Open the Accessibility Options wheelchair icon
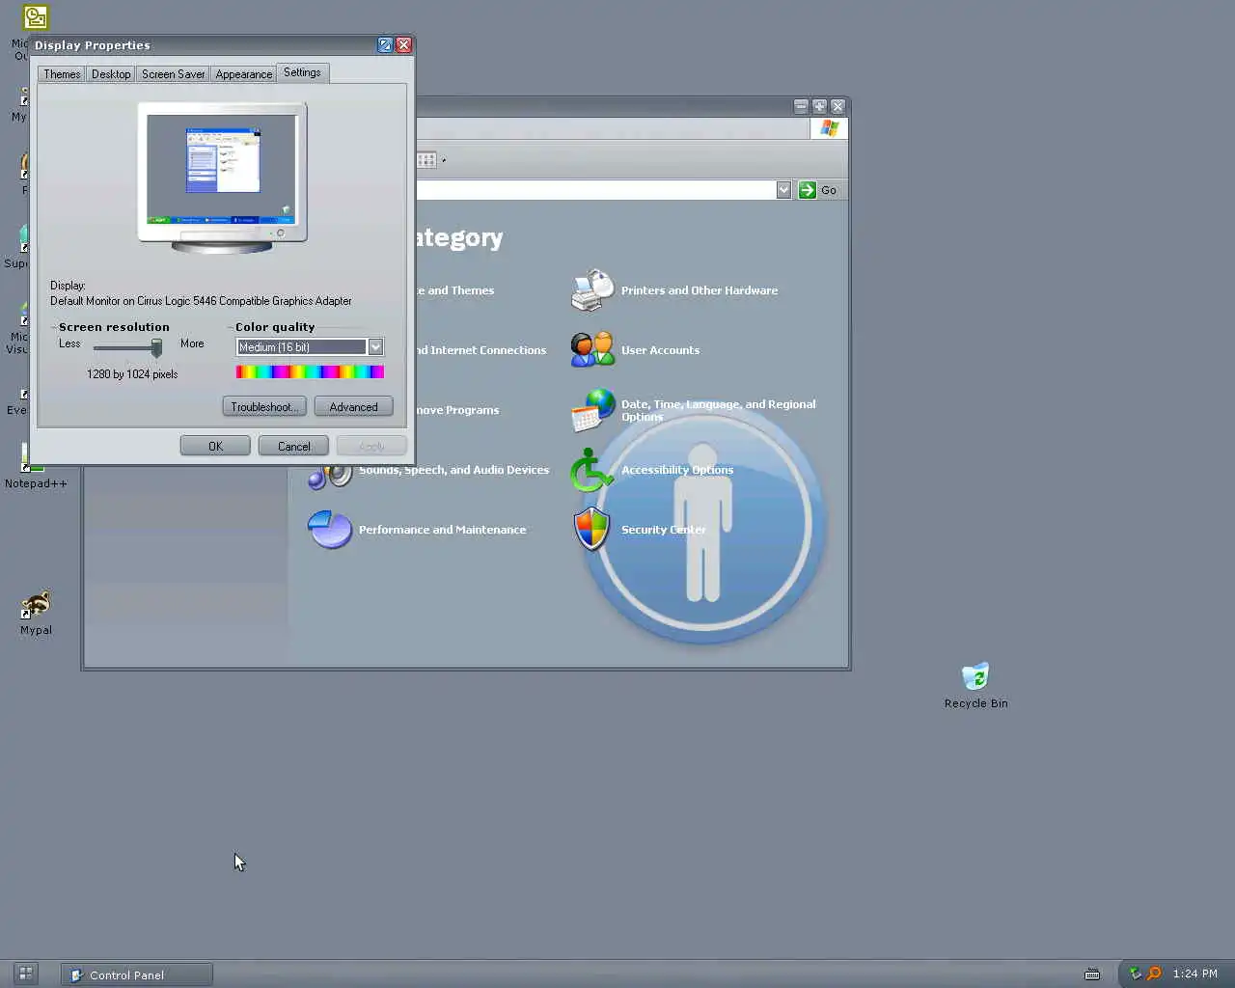Image resolution: width=1235 pixels, height=988 pixels. pos(590,470)
